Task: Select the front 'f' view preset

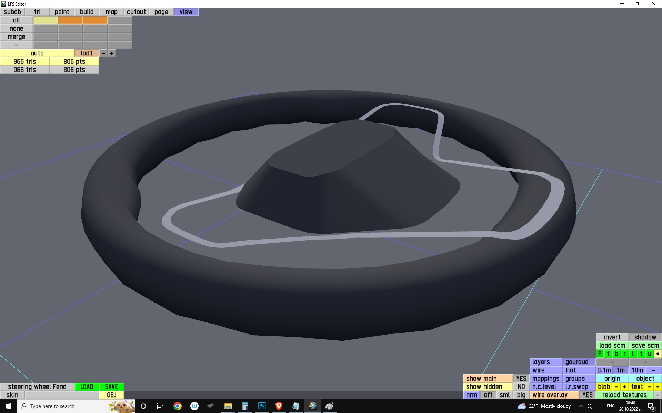Action: pos(608,353)
